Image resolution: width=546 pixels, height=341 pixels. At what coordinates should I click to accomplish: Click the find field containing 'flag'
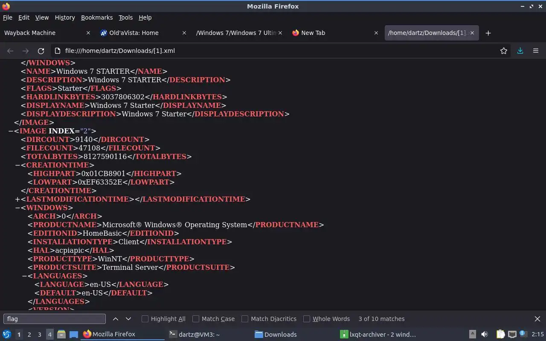point(55,319)
